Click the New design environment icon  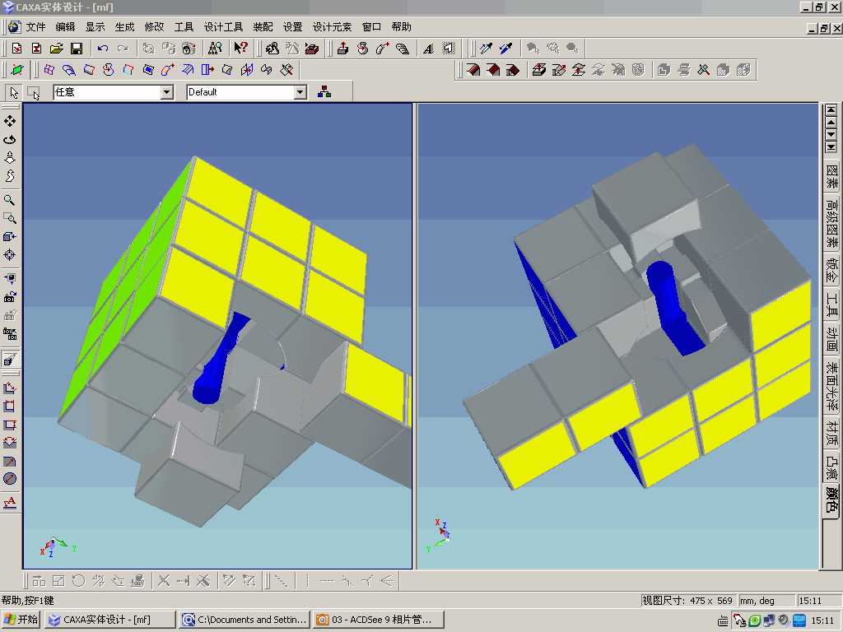[x=17, y=49]
